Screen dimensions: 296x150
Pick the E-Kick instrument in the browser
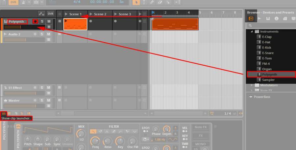[266, 48]
